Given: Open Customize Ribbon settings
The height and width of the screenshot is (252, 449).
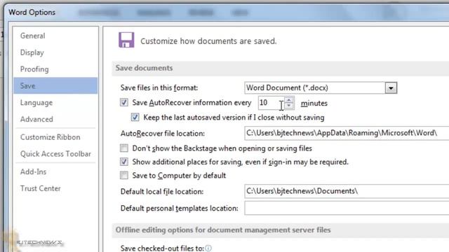Looking at the screenshot, I should click(50, 137).
